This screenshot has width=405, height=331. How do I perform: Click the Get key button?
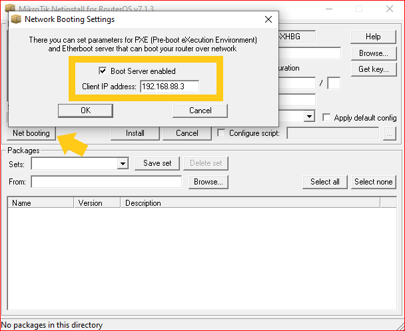(x=374, y=69)
